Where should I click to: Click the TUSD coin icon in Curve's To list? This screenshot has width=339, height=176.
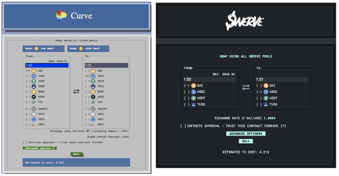pos(93,86)
